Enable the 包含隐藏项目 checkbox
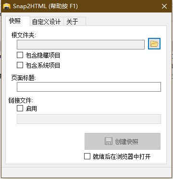The height and width of the screenshot is (179, 173). [x=20, y=55]
